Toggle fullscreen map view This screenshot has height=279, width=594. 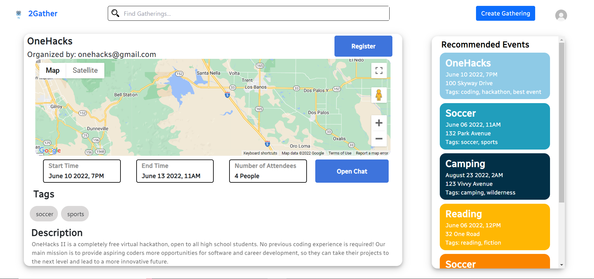[379, 71]
